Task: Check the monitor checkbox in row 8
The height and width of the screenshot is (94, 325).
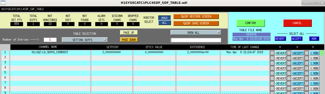Action: coord(307,88)
